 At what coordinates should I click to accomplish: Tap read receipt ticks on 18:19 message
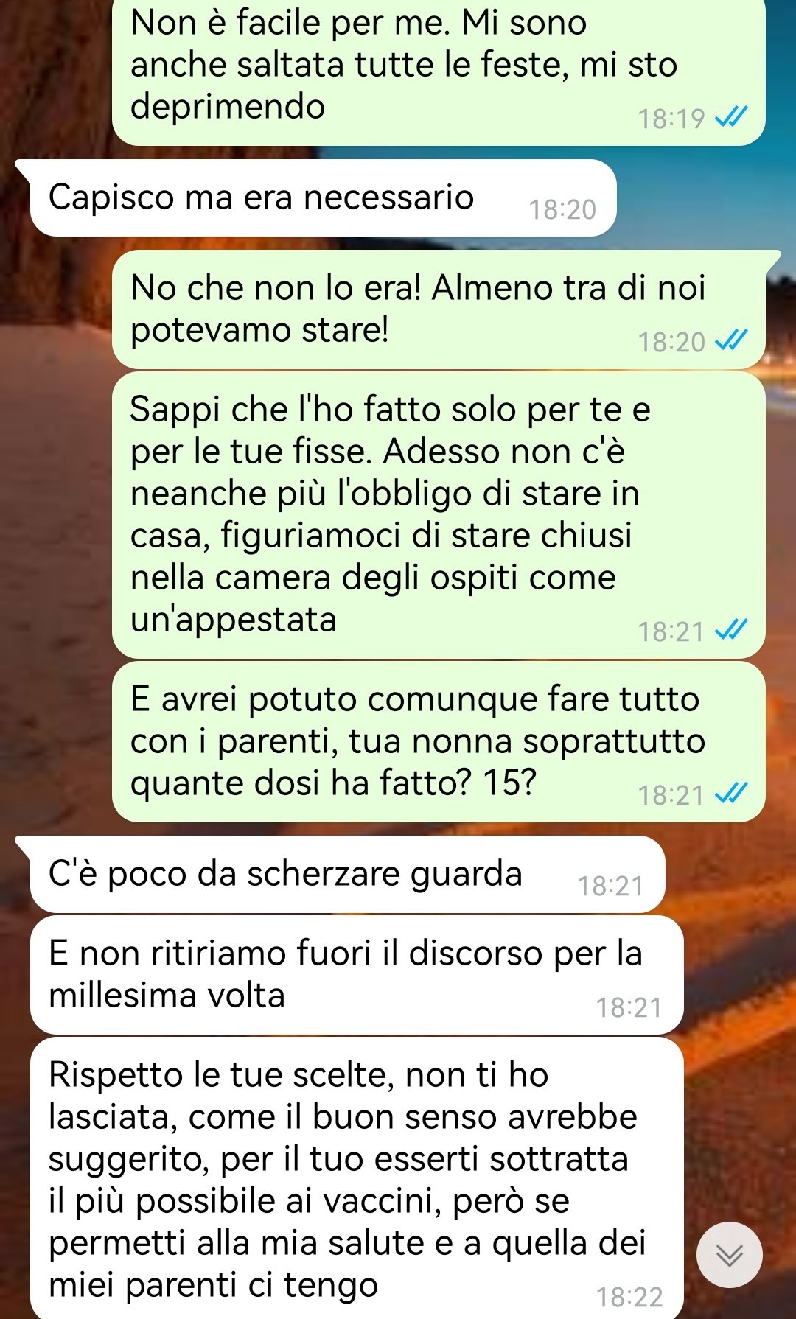732,117
